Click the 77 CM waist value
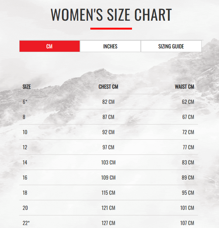This screenshot has width=219, height=228. tap(188, 147)
